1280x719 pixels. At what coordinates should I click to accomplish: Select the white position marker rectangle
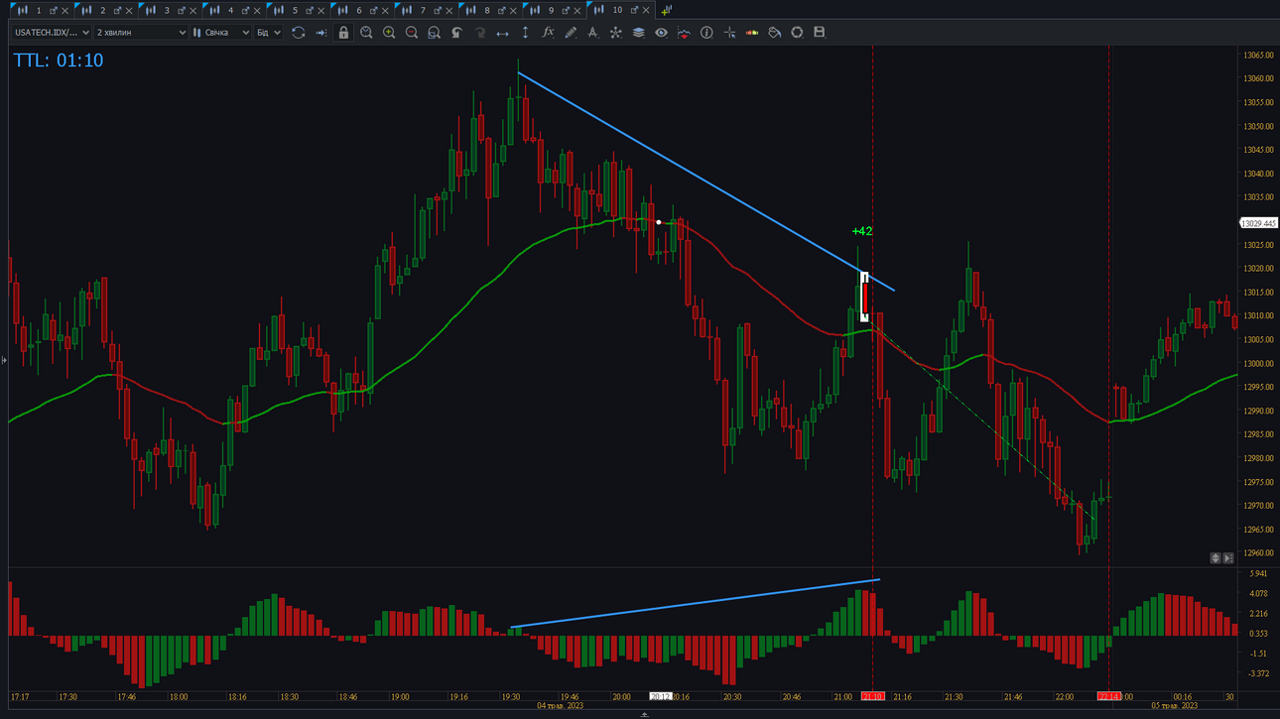(x=864, y=297)
